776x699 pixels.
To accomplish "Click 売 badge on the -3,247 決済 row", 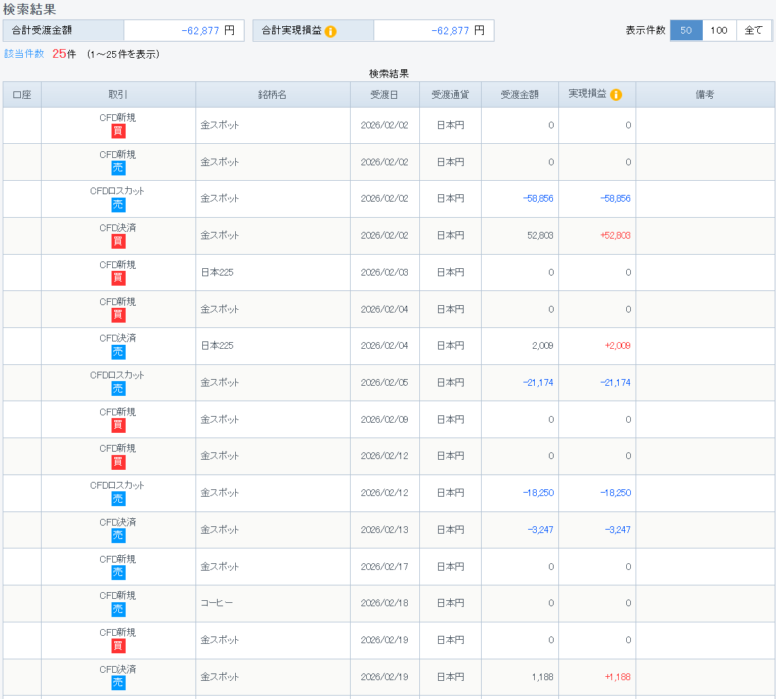I will pyautogui.click(x=118, y=536).
